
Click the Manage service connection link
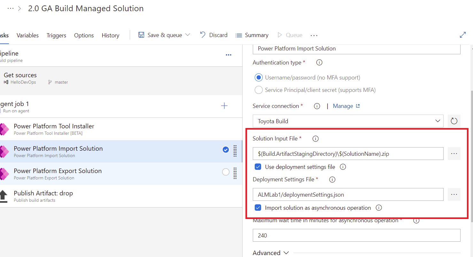click(x=346, y=106)
